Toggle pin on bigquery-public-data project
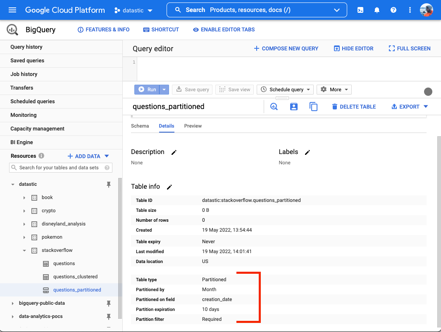 click(x=109, y=304)
